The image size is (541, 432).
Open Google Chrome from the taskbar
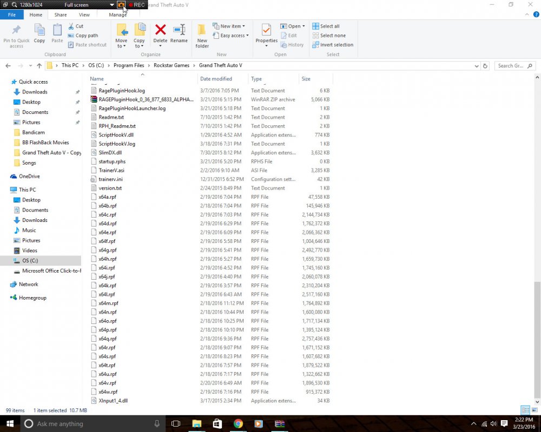coord(237,423)
